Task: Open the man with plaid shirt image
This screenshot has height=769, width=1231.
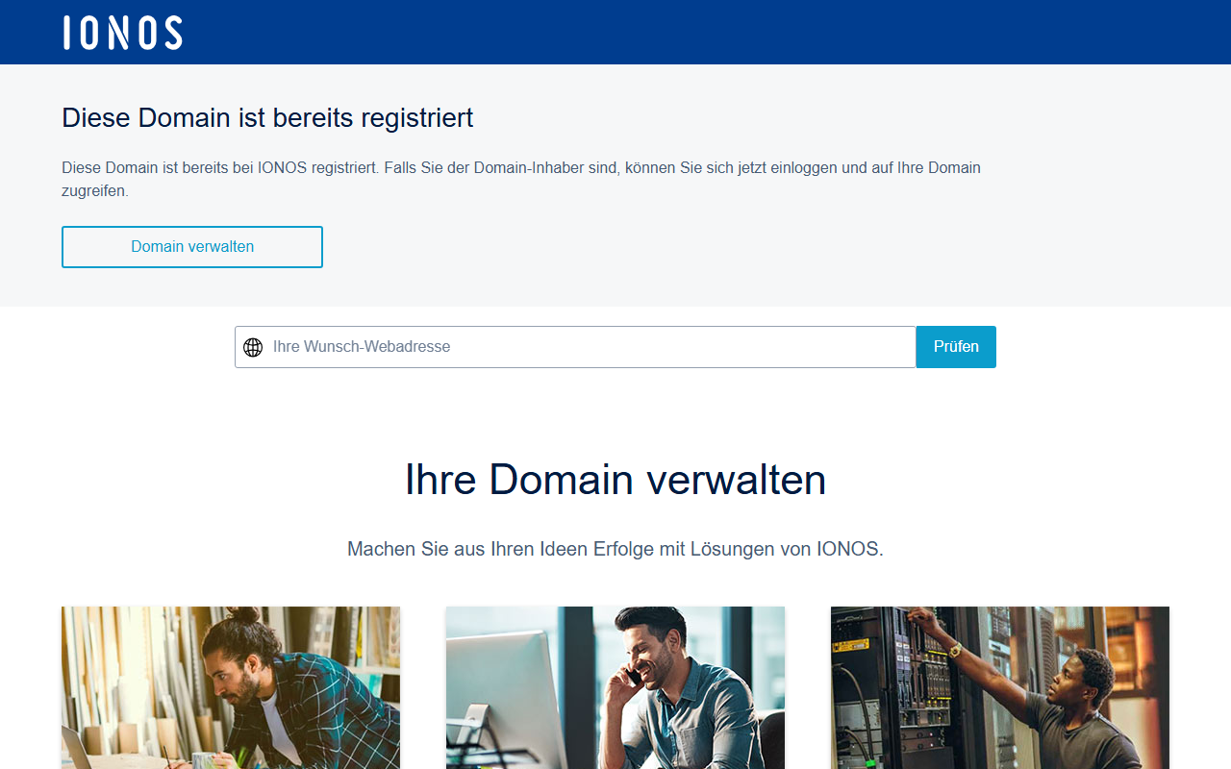Action: (x=231, y=687)
